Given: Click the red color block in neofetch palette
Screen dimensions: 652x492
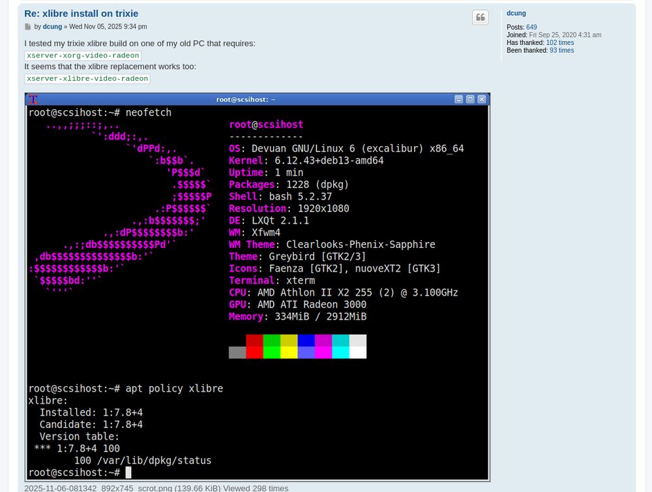Looking at the screenshot, I should tap(254, 346).
